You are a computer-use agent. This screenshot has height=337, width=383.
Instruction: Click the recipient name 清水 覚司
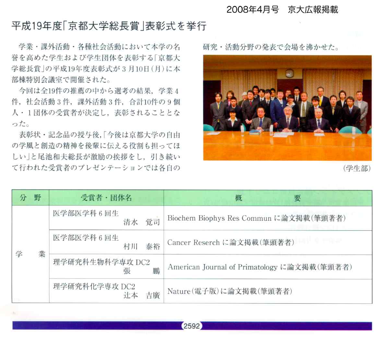coord(141,222)
